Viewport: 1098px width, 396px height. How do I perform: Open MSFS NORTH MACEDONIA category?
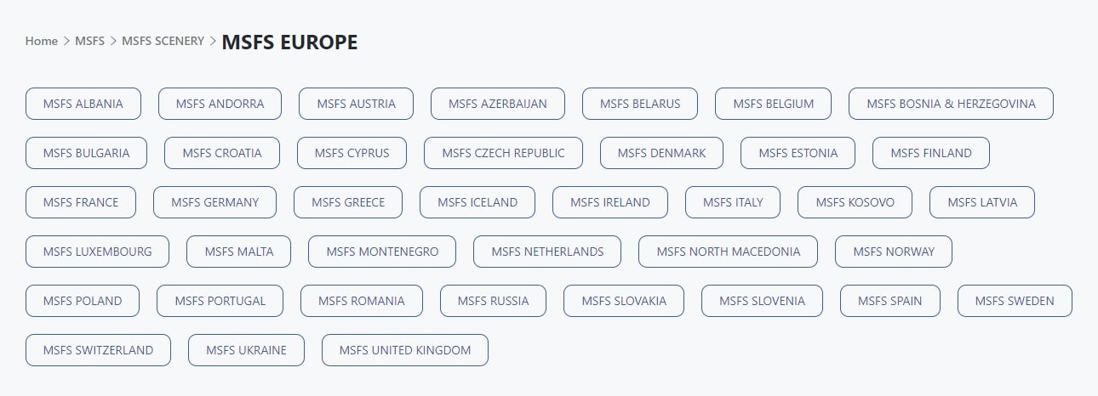[728, 252]
